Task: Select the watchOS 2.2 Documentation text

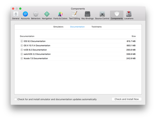Action: (x=37, y=54)
